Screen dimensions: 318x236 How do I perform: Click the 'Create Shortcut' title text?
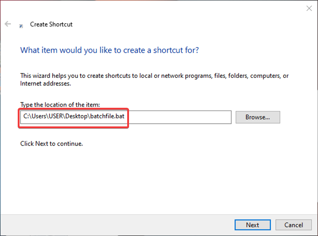51,25
